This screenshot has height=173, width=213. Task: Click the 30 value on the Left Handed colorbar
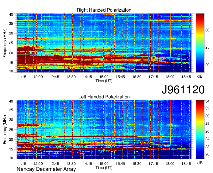(x=207, y=116)
